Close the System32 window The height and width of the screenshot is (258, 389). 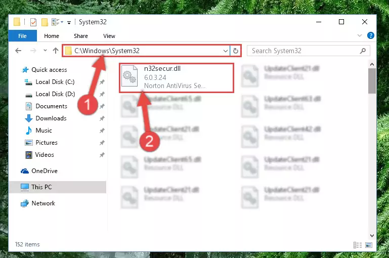(x=364, y=22)
